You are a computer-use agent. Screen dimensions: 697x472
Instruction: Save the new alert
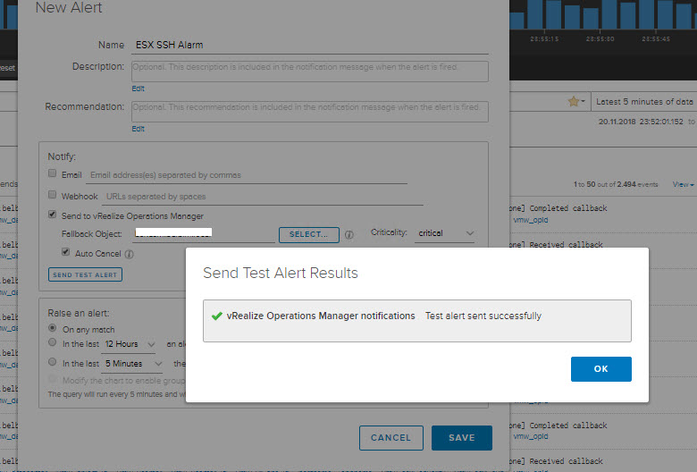point(461,438)
